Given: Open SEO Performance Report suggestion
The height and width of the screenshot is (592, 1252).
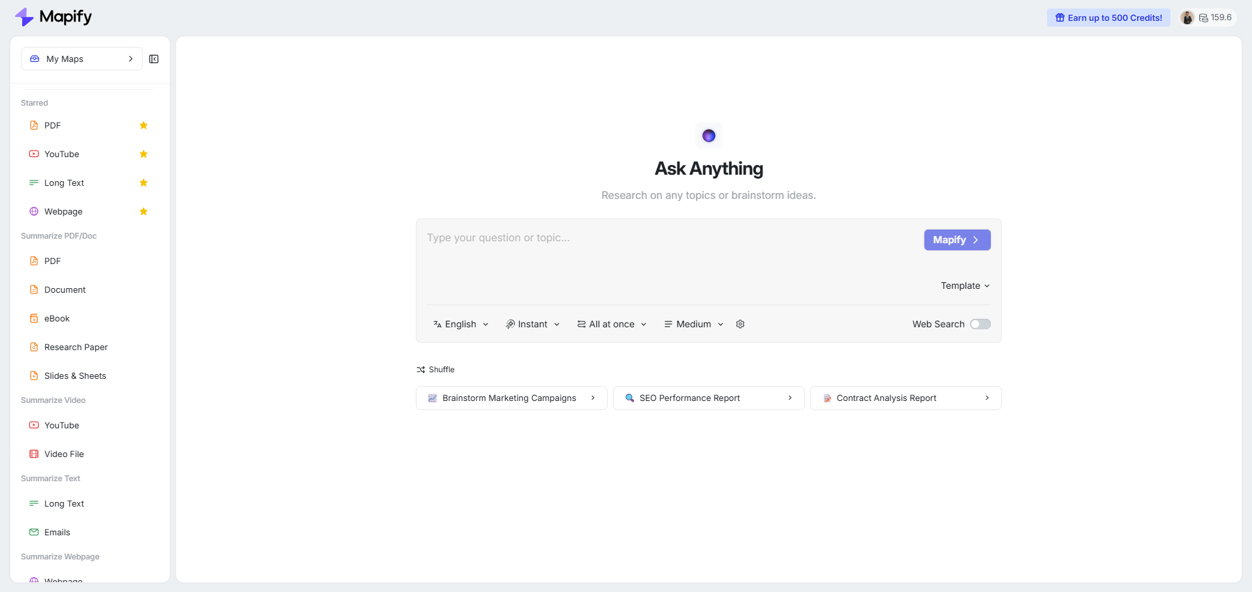Looking at the screenshot, I should [709, 398].
